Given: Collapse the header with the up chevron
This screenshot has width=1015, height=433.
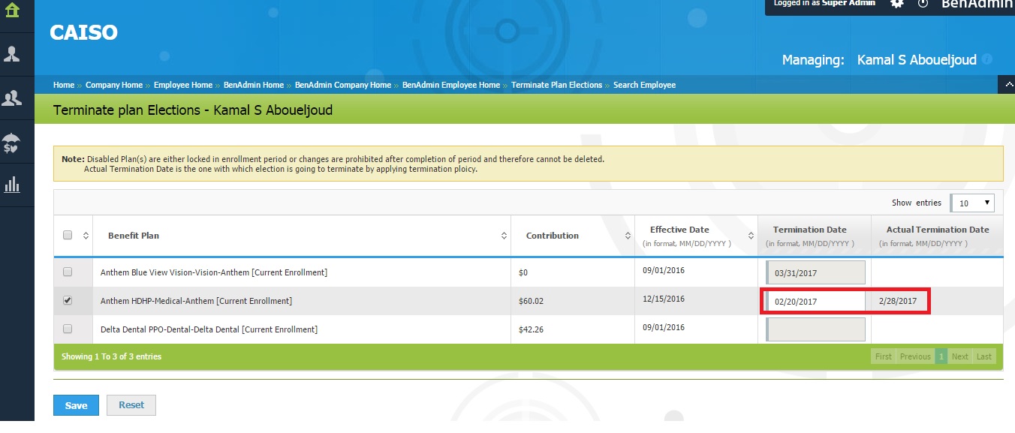Looking at the screenshot, I should [1007, 85].
